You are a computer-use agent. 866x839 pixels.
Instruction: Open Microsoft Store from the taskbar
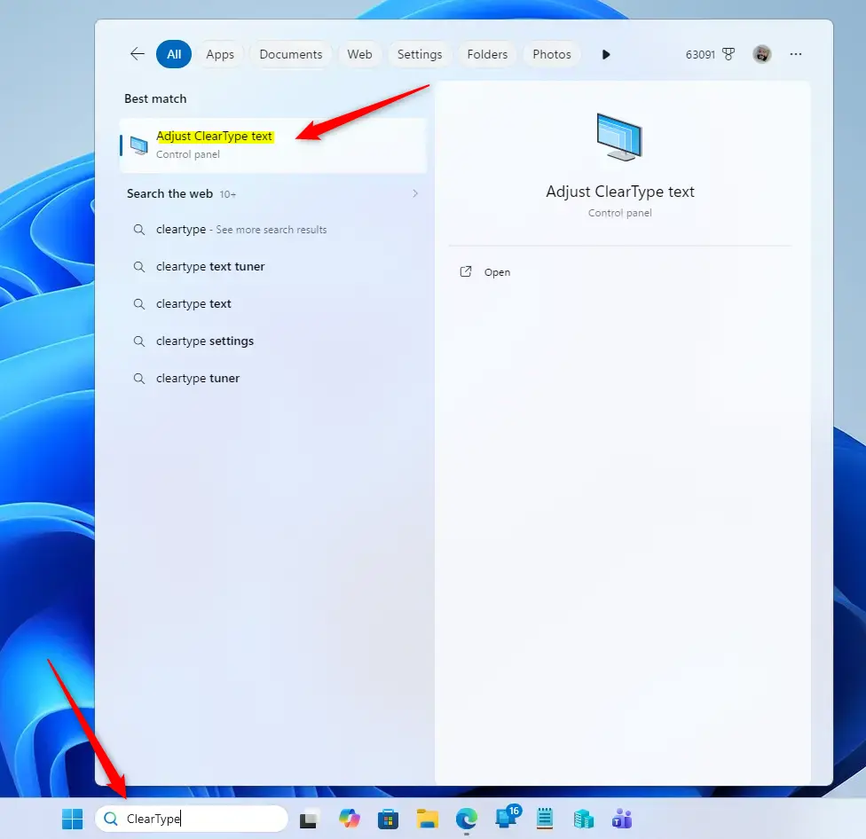389,819
